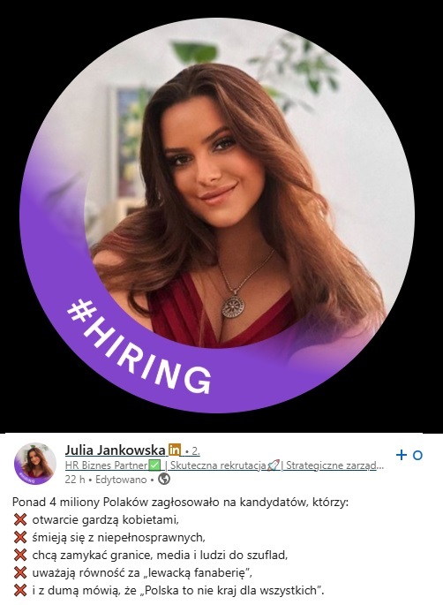Click the 'Edytowano' edited label
The image size is (443, 605).
121,480
